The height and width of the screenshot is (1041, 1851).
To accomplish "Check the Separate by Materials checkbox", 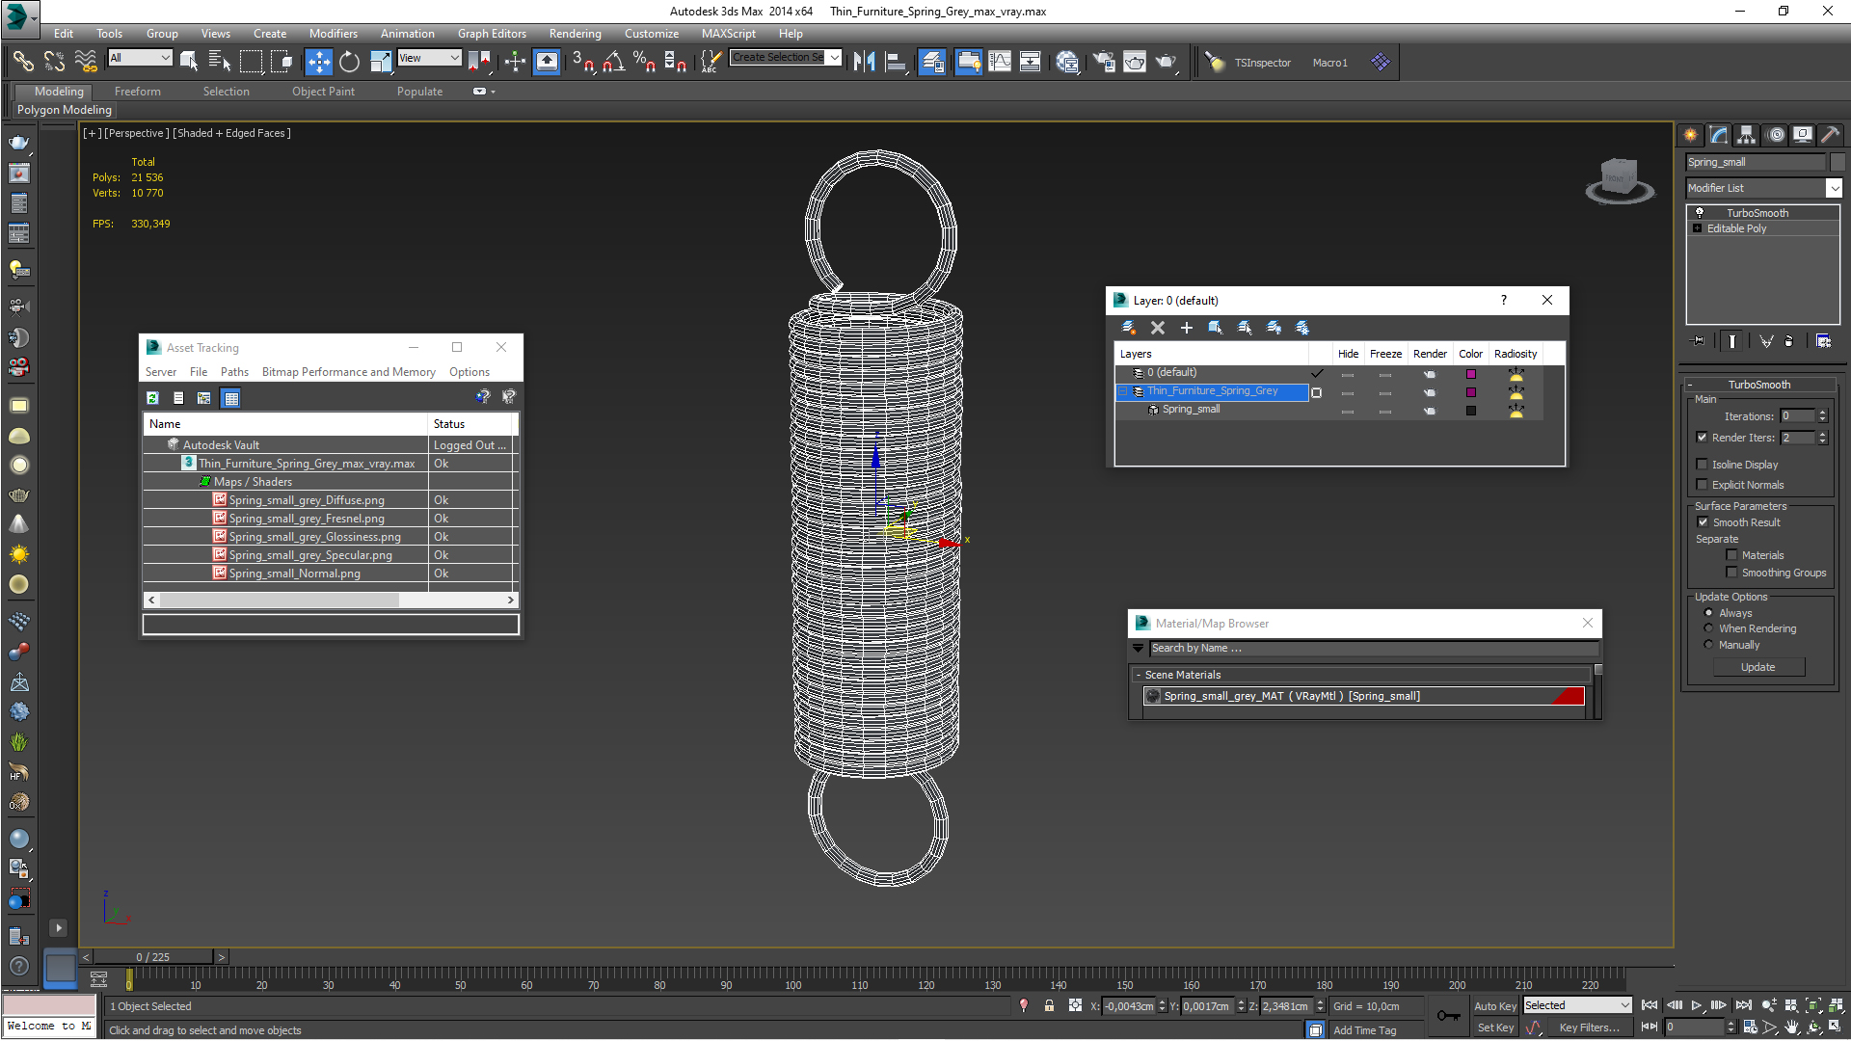I will (x=1731, y=554).
